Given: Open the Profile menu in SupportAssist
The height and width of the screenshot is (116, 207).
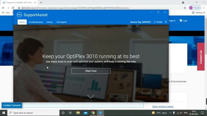Looking at the screenshot, I should [158, 22].
